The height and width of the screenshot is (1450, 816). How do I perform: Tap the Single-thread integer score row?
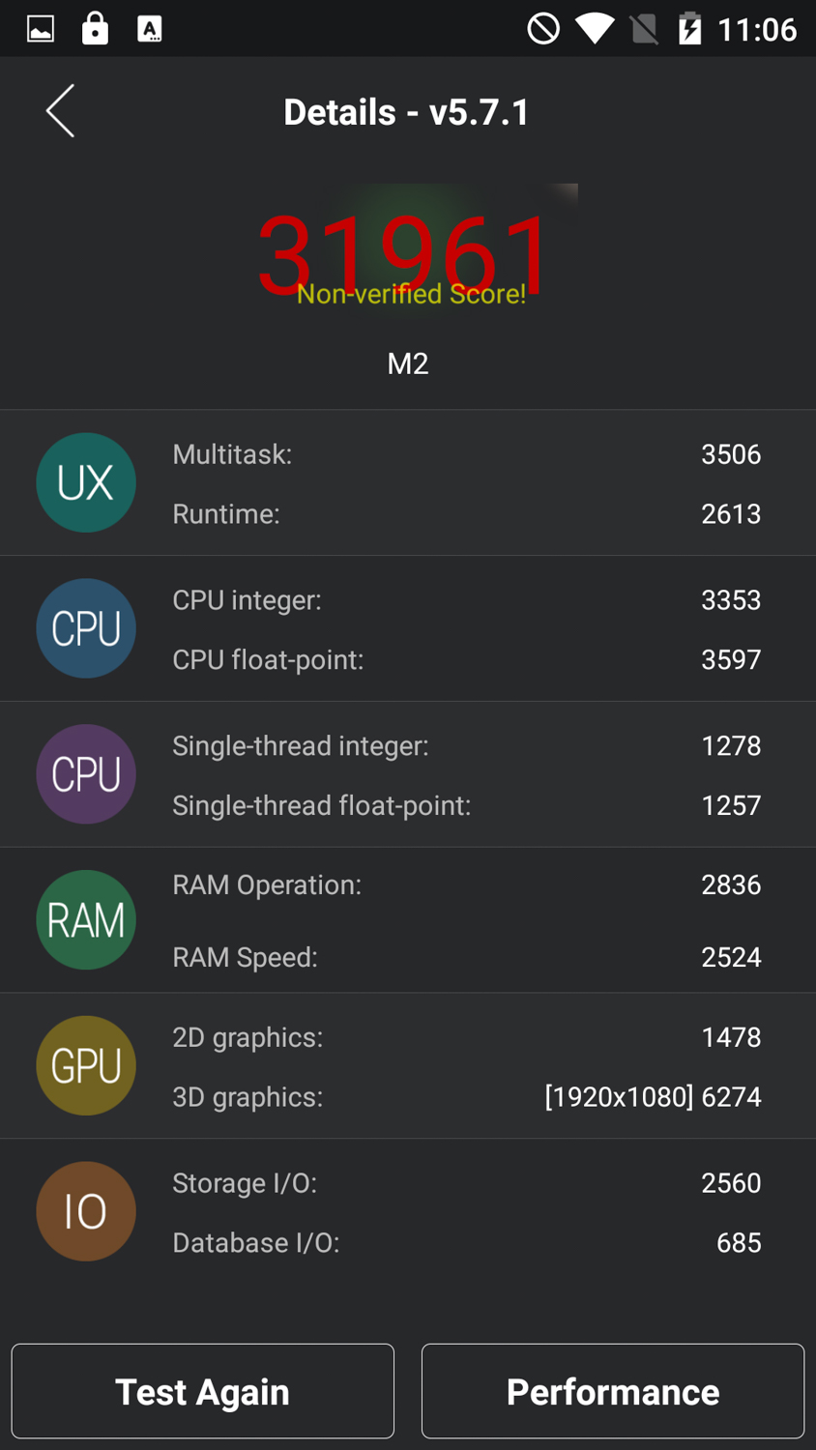[x=466, y=746]
